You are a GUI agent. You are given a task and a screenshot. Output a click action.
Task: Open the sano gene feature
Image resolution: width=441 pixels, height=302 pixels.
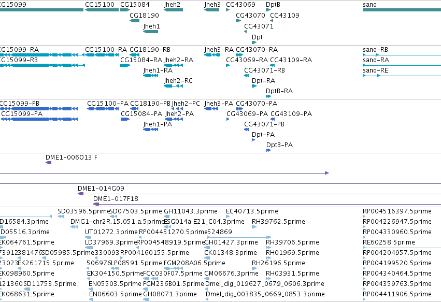402,10
